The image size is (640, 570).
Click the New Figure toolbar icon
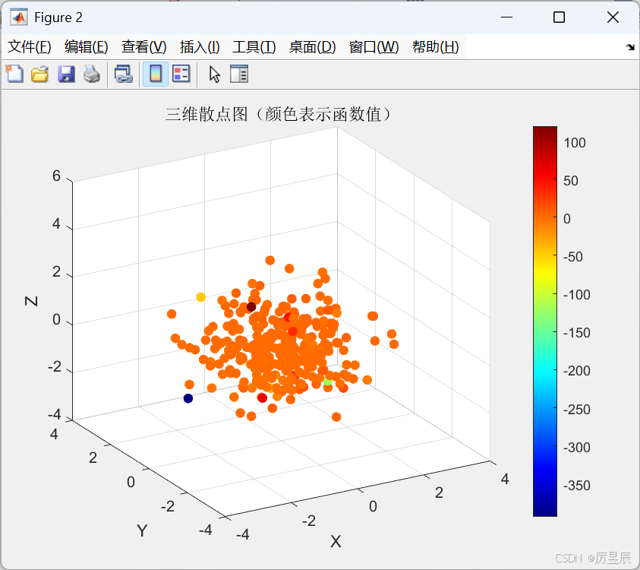[14, 74]
